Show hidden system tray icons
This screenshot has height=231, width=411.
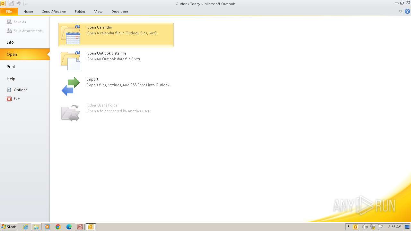[349, 227]
